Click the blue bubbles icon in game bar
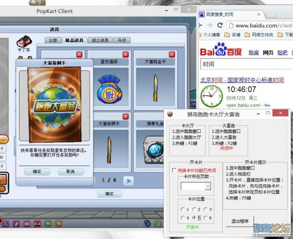The image size is (293, 239). tap(148, 223)
